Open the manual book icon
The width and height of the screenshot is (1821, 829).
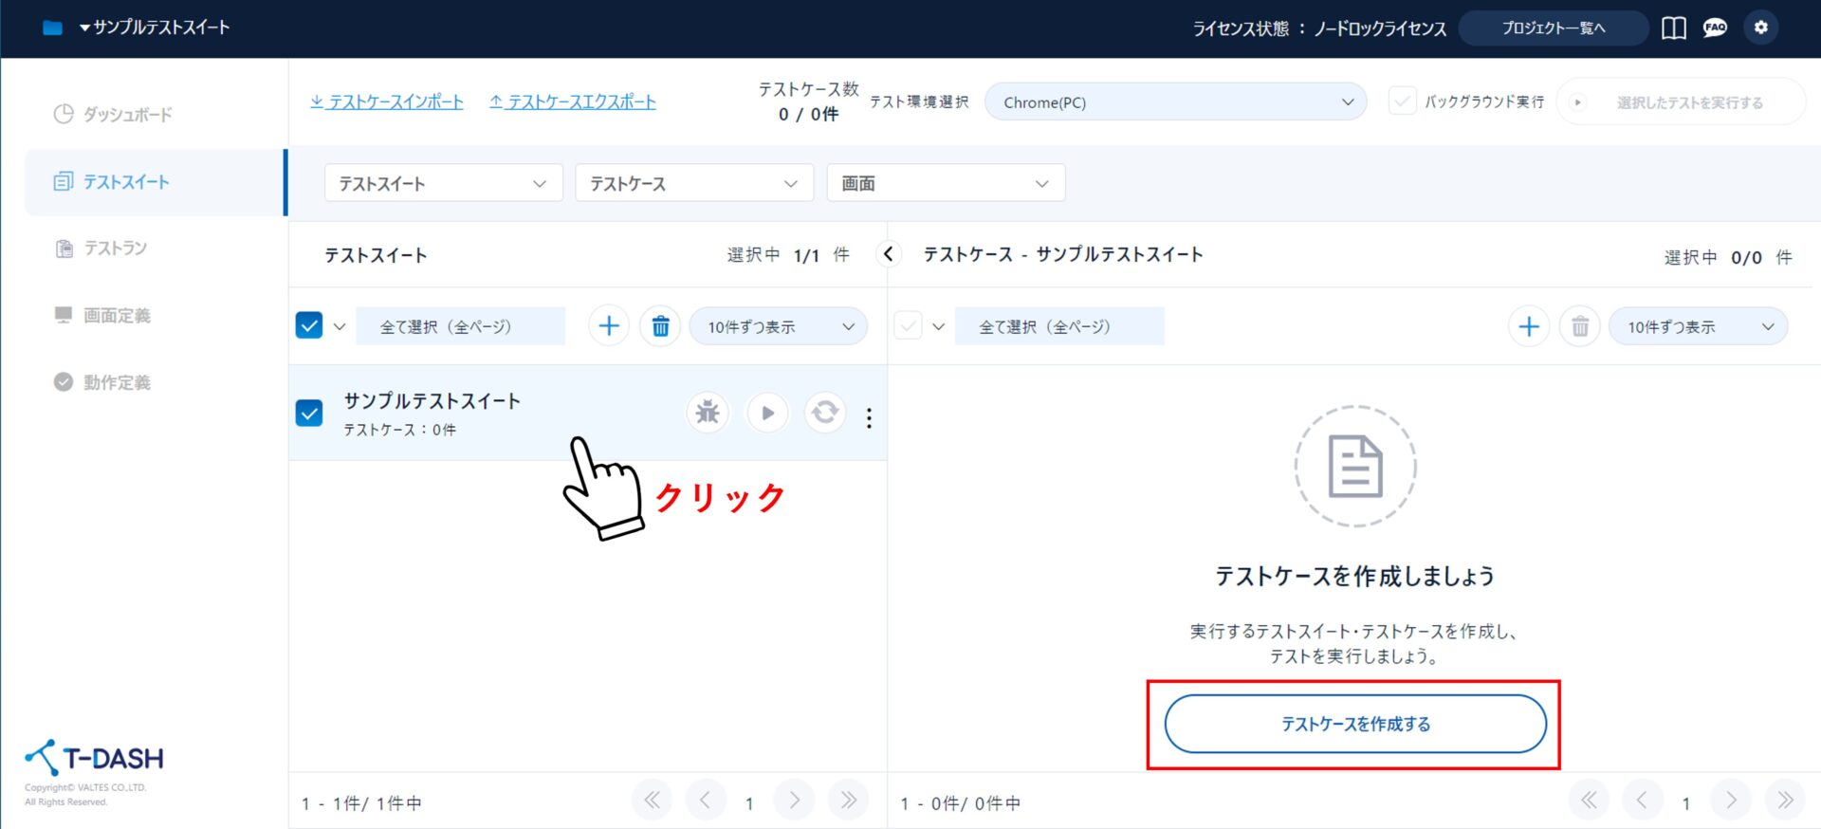coord(1674,28)
